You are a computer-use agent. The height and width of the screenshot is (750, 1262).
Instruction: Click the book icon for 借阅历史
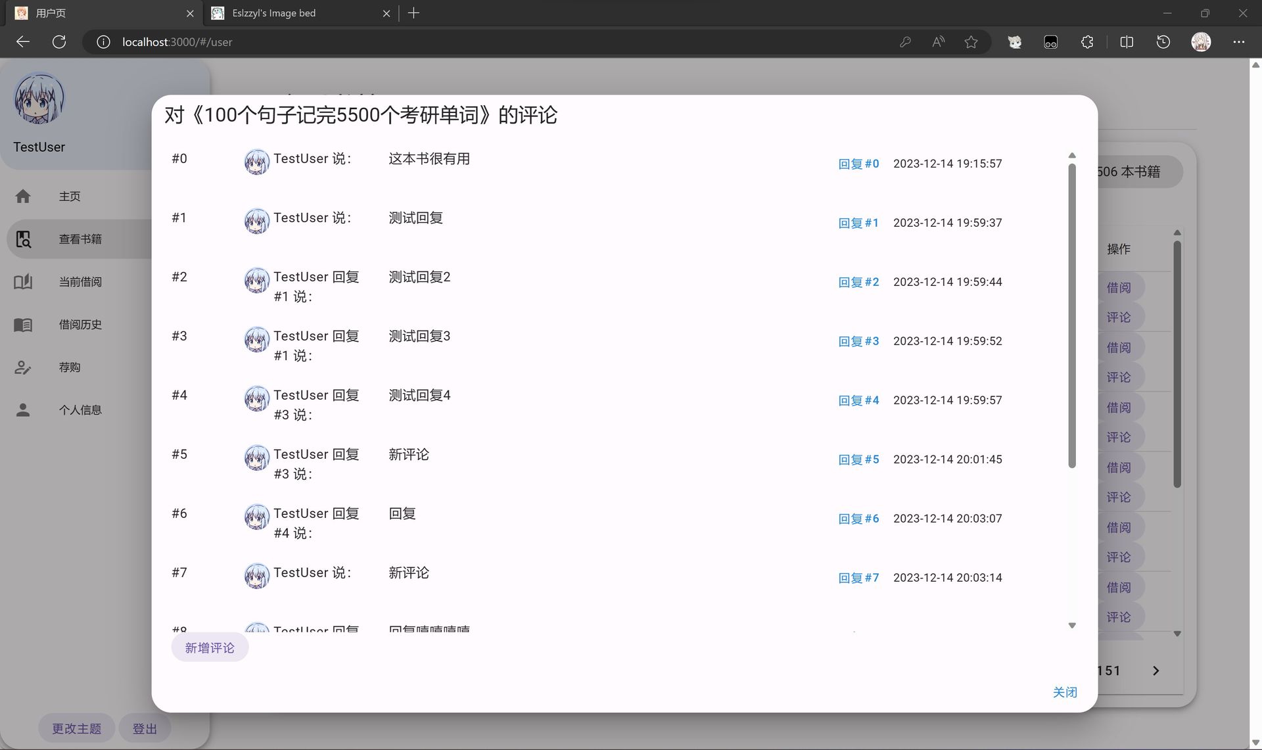(x=23, y=325)
